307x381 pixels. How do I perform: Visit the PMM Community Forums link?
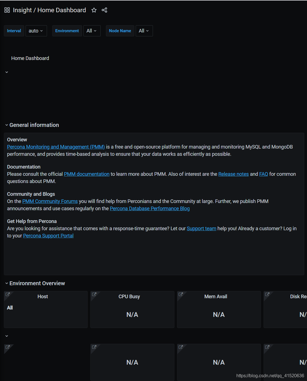pos(50,201)
